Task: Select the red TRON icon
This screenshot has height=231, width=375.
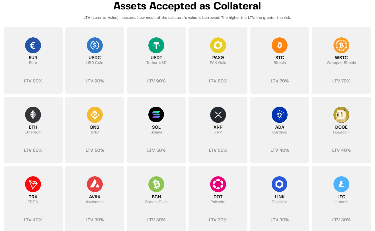Action: point(33,184)
